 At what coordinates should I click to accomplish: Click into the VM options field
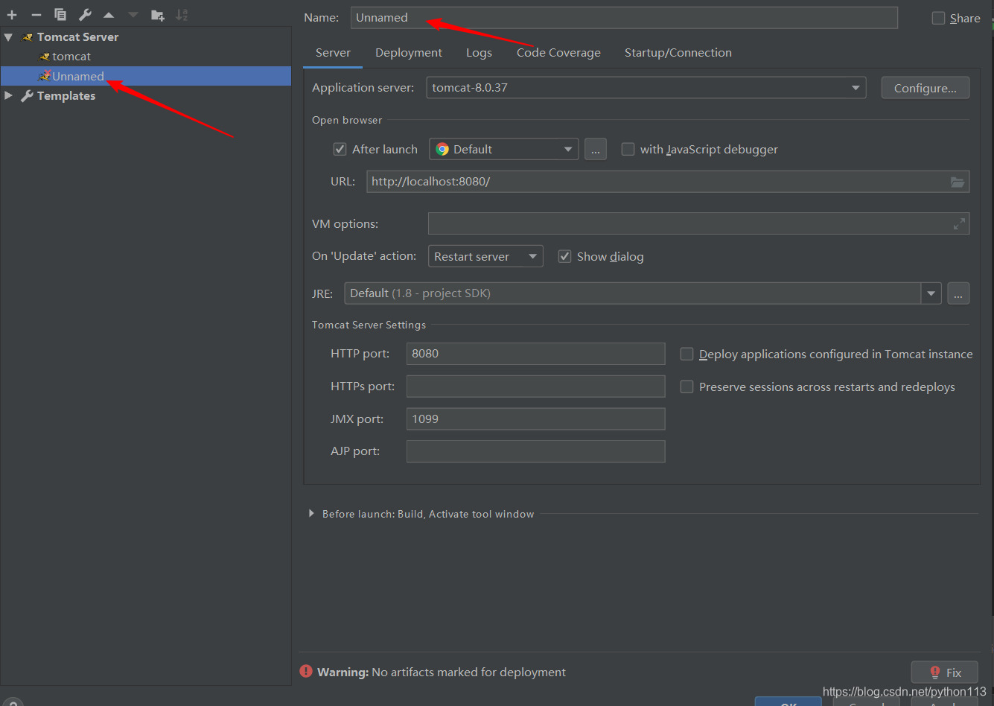point(698,223)
